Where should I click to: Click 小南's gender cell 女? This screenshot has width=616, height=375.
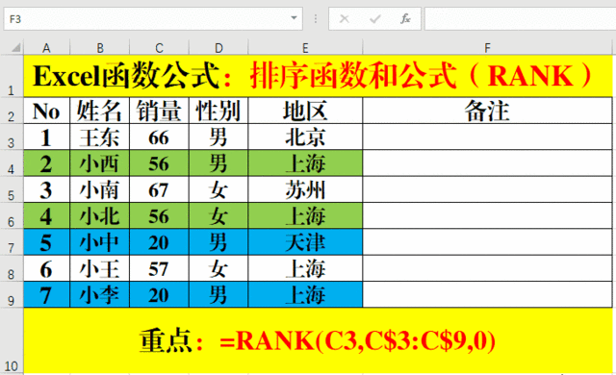[218, 189]
